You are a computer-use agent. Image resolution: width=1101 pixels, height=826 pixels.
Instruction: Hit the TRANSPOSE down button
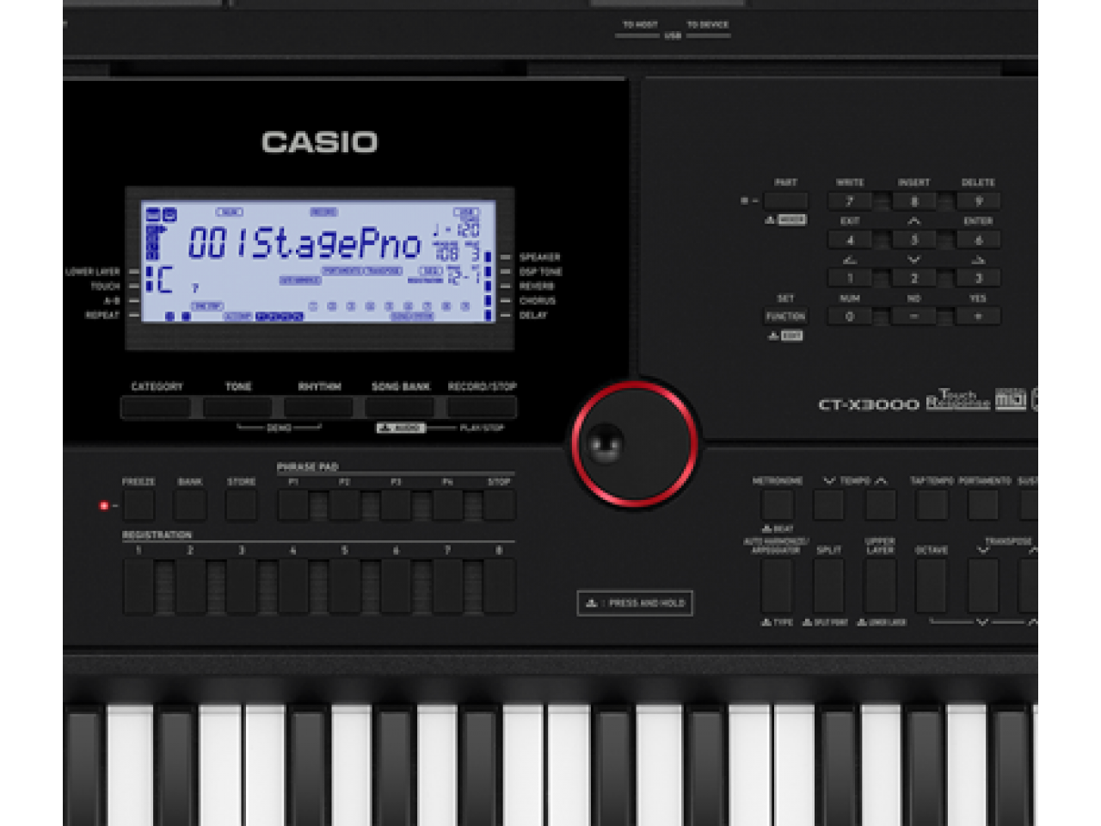[x=983, y=585]
